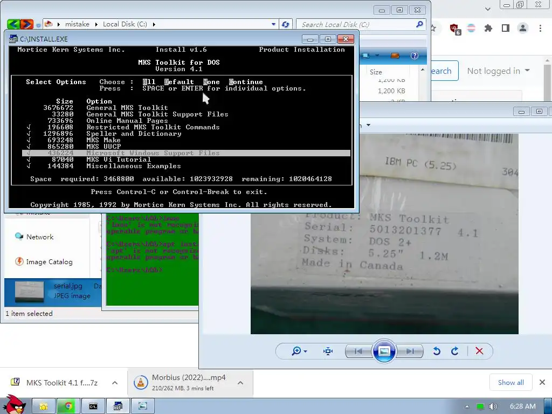The width and height of the screenshot is (552, 414).
Task: Click the zoom magnifier in Photo Viewer
Action: (296, 351)
